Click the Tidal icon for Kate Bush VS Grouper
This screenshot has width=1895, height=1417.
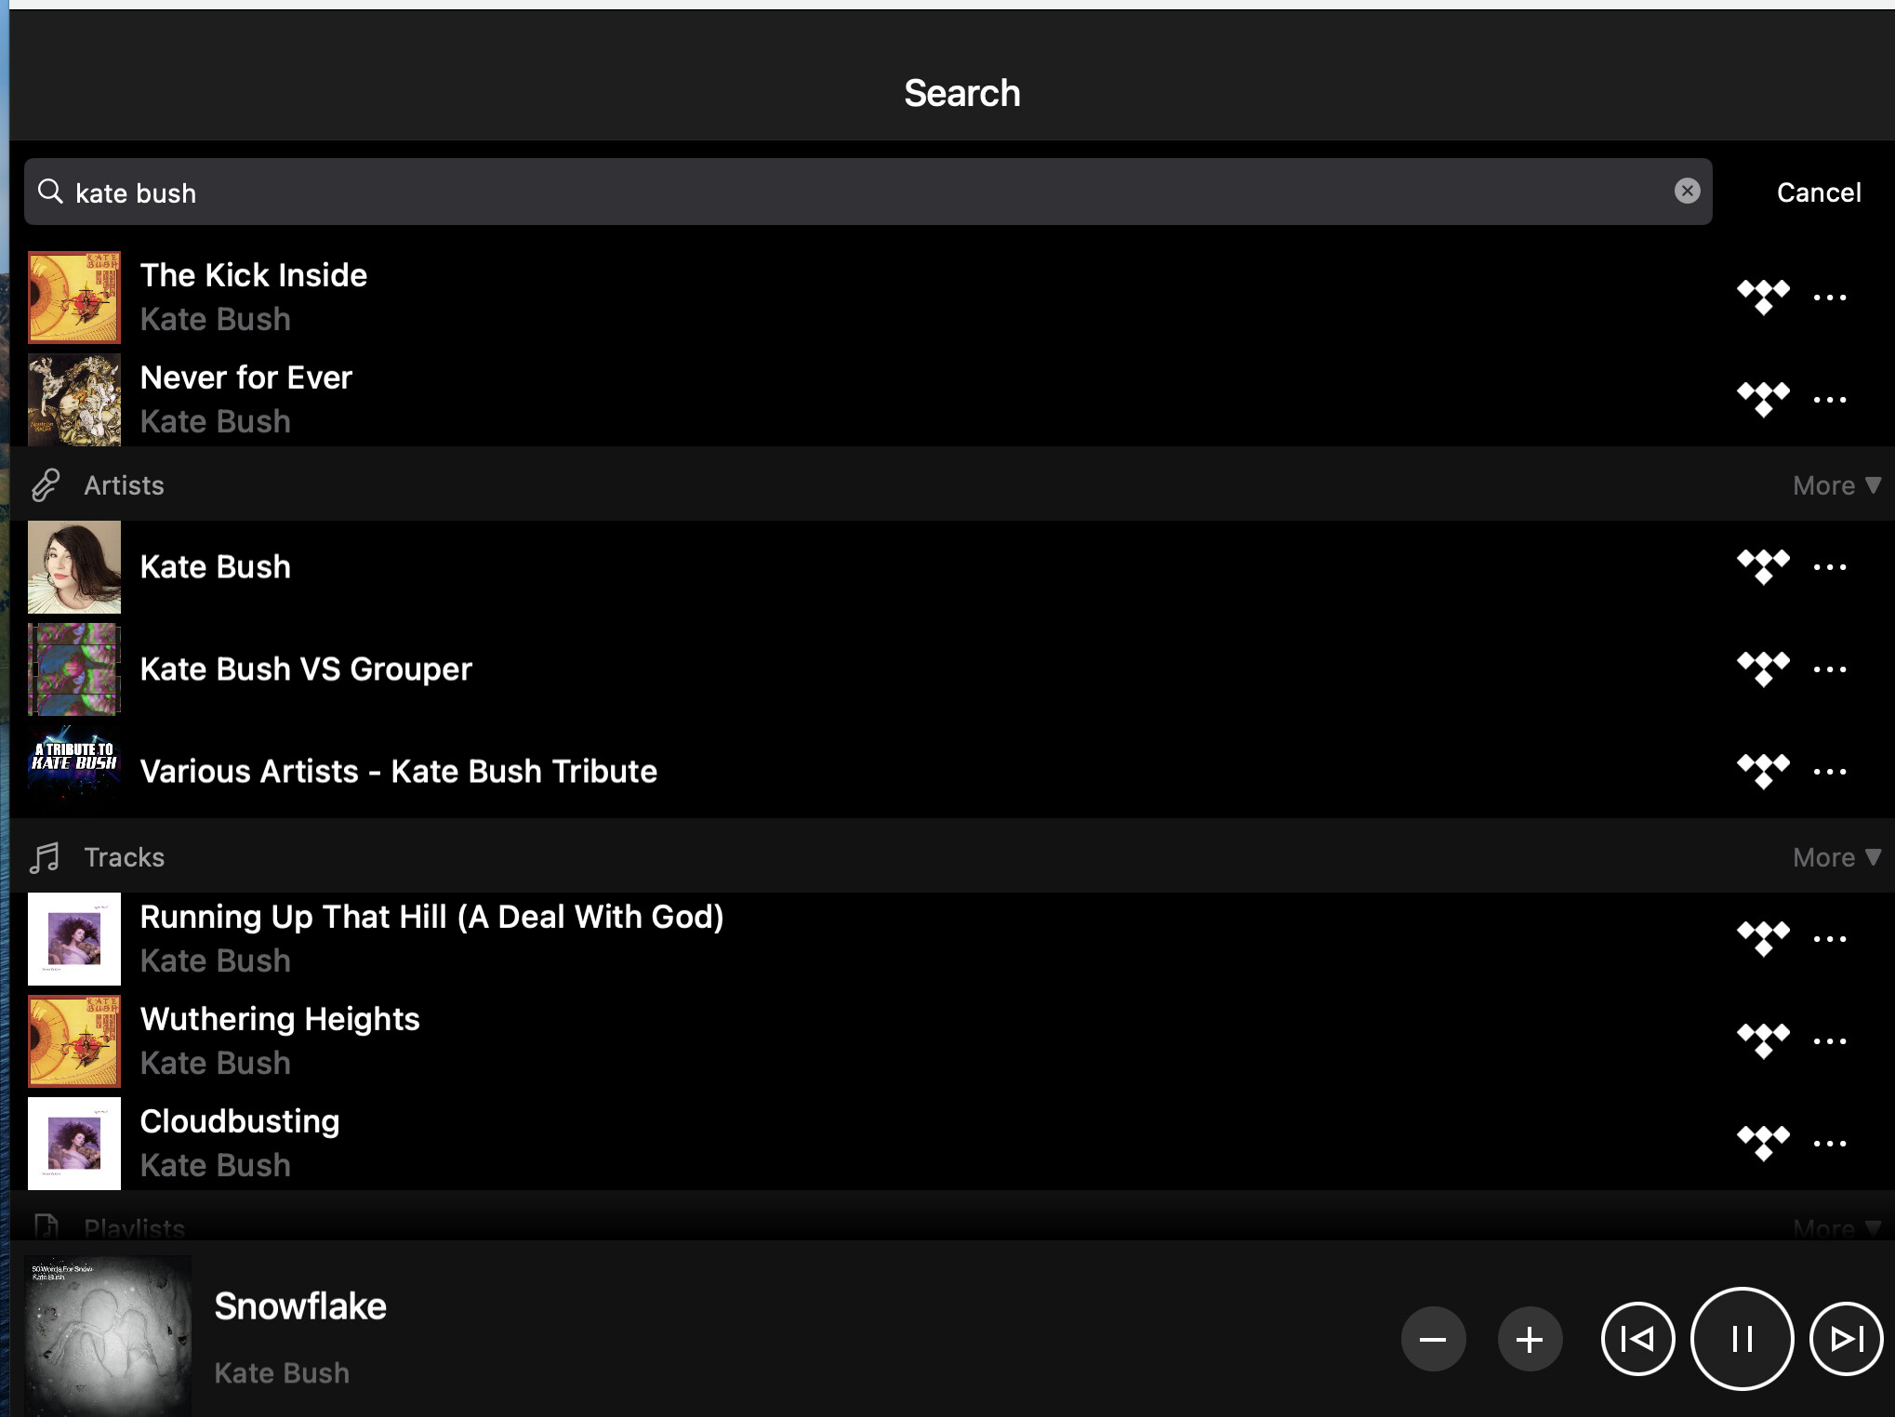[x=1763, y=669]
